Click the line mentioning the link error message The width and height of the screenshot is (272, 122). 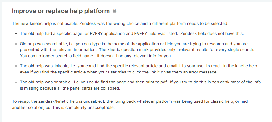pos(119,72)
